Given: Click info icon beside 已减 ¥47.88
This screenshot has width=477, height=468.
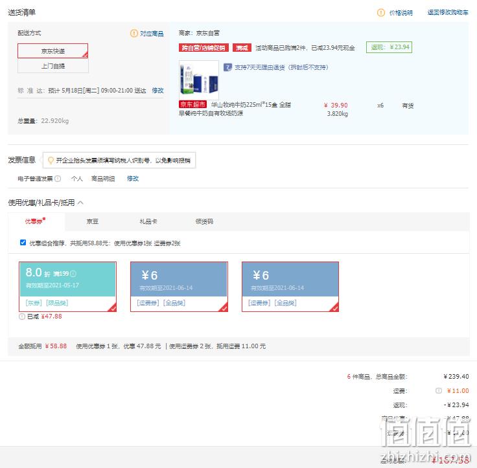Looking at the screenshot, I should click(x=21, y=317).
